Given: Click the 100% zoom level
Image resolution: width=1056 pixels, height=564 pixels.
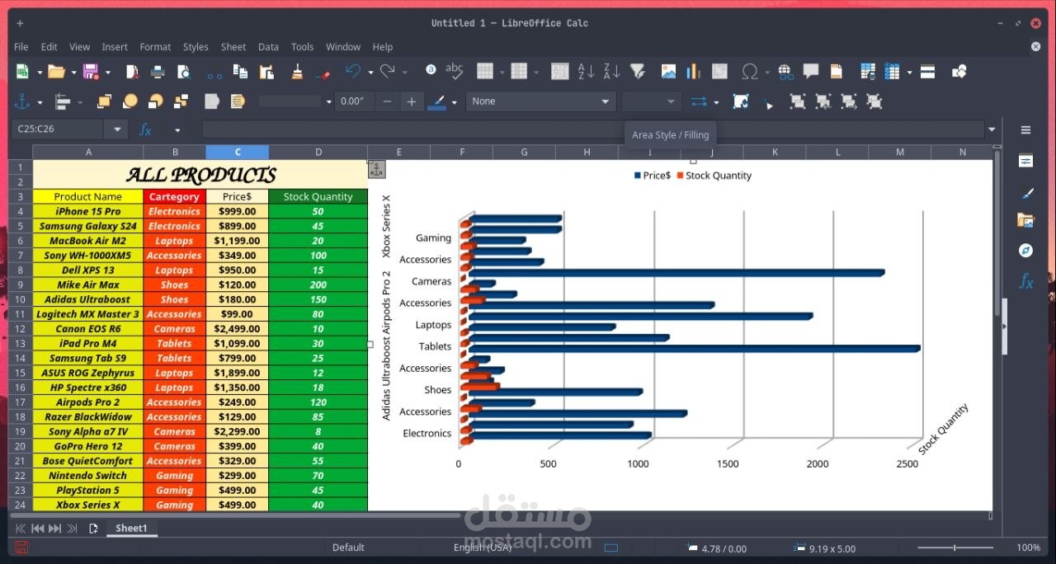Looking at the screenshot, I should pyautogui.click(x=1028, y=548).
